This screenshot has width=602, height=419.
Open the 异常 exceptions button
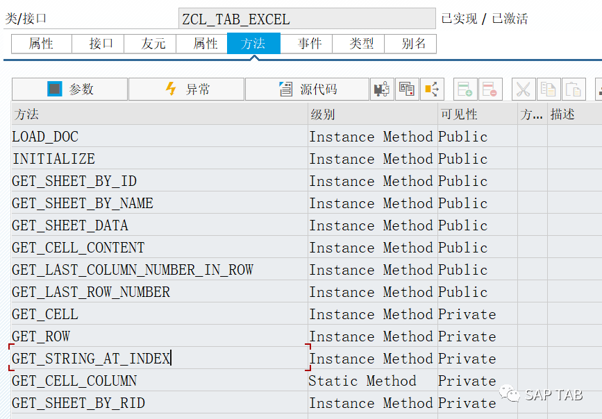point(187,89)
